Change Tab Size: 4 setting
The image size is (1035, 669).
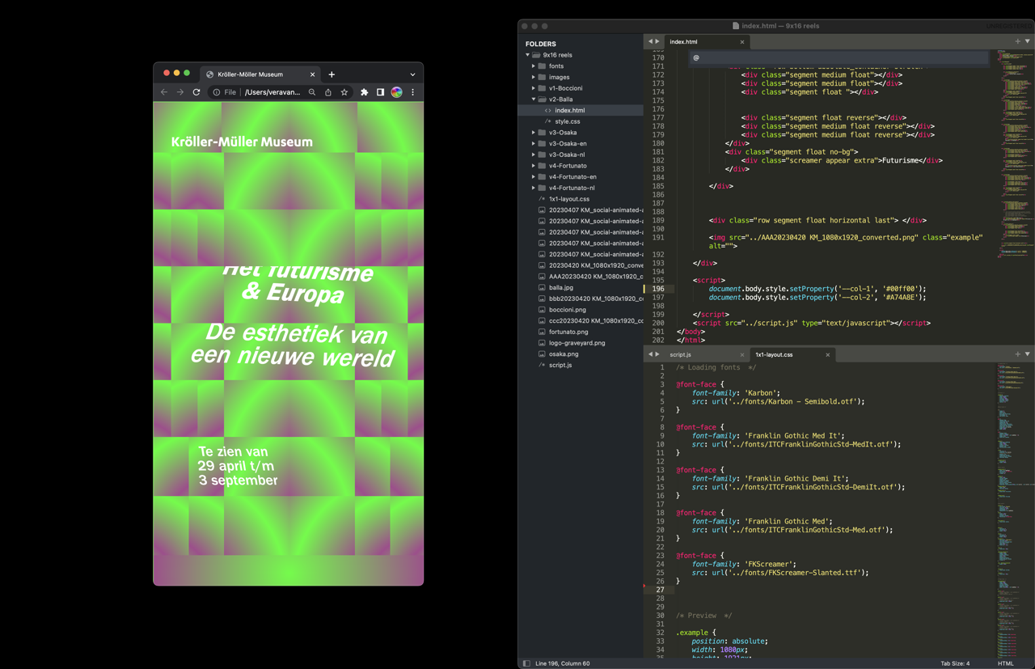[954, 663]
